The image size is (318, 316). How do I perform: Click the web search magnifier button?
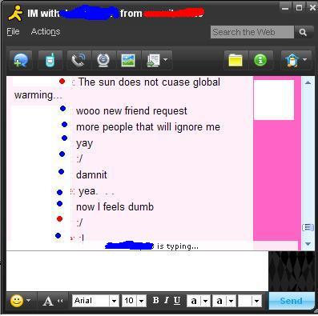pyautogui.click(x=303, y=32)
